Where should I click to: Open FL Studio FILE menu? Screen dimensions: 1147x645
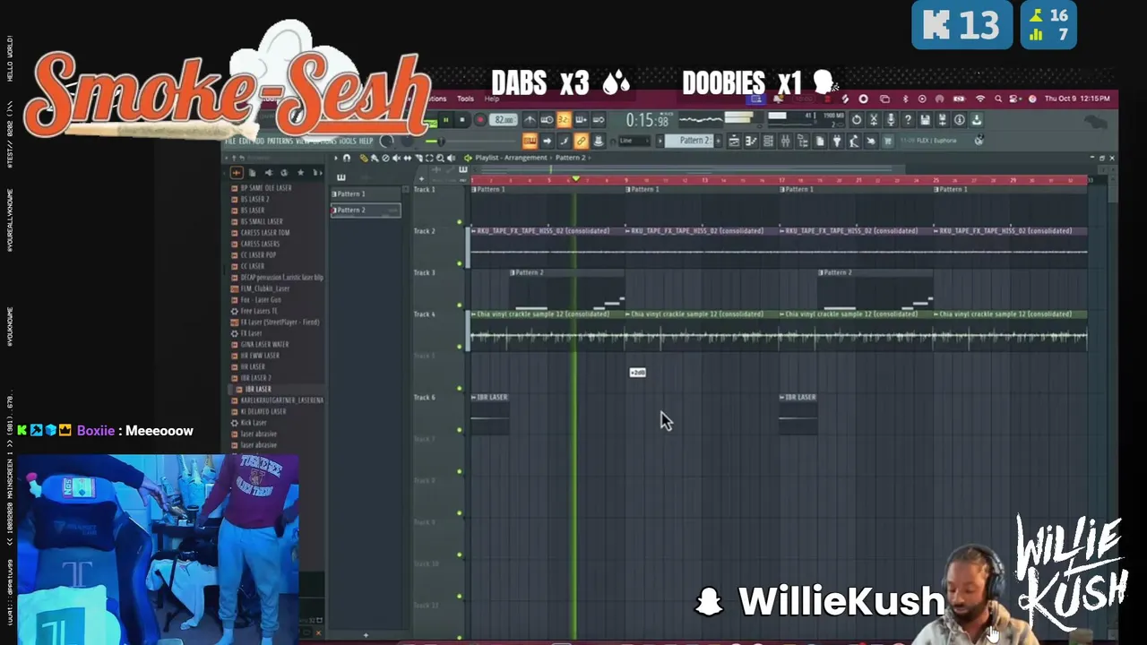(x=230, y=142)
